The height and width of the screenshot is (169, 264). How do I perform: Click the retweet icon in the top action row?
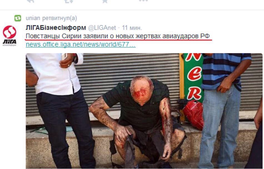click(69, 1)
